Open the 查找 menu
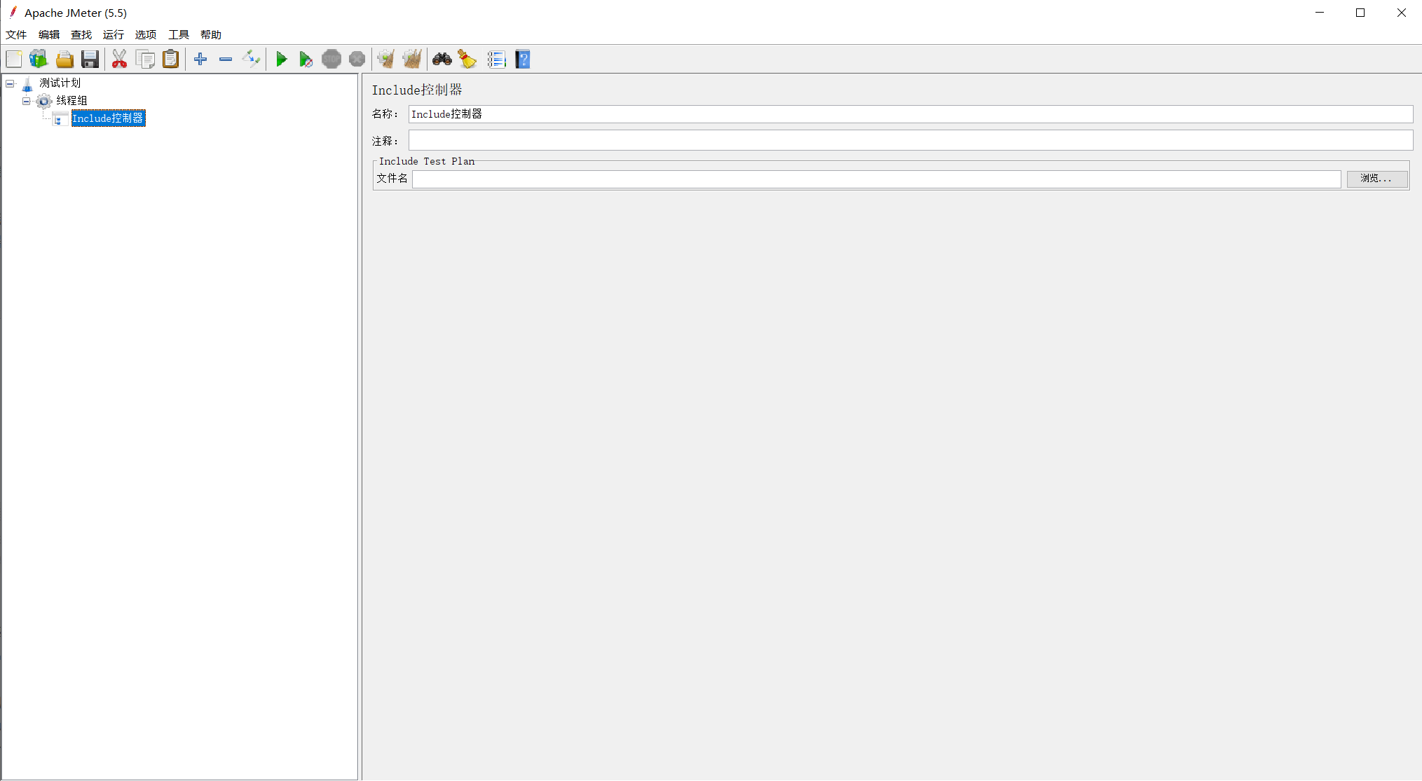 (x=81, y=34)
